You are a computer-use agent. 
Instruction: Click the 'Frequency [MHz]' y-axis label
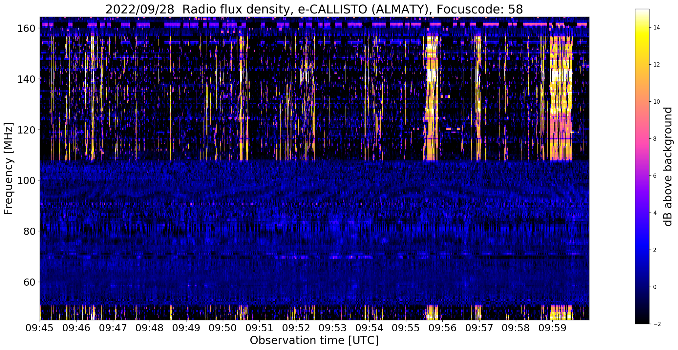[x=9, y=169]
